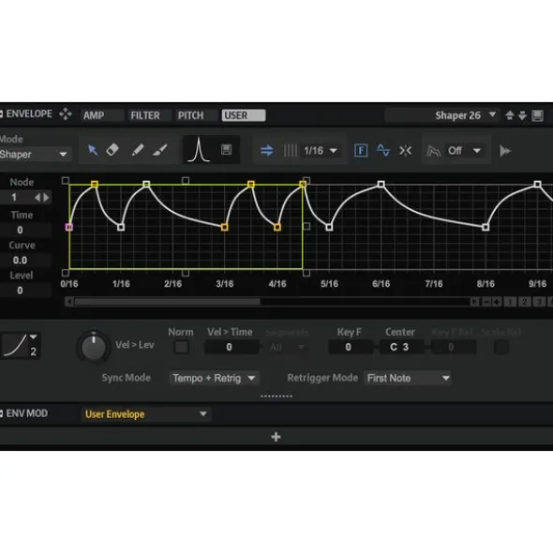
Task: Click the zoom out minus button
Action: pos(486,302)
